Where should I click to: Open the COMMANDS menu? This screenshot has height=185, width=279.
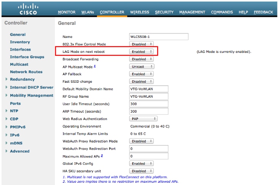(x=222, y=12)
